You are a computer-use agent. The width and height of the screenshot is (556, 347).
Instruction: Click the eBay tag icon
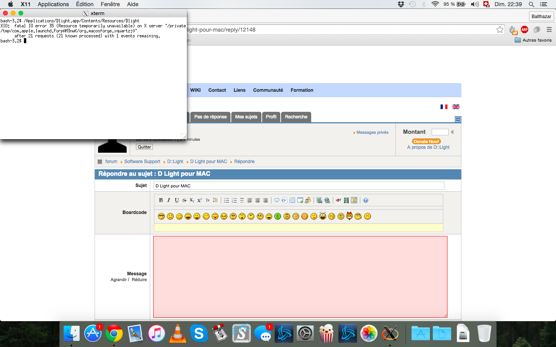339,200
